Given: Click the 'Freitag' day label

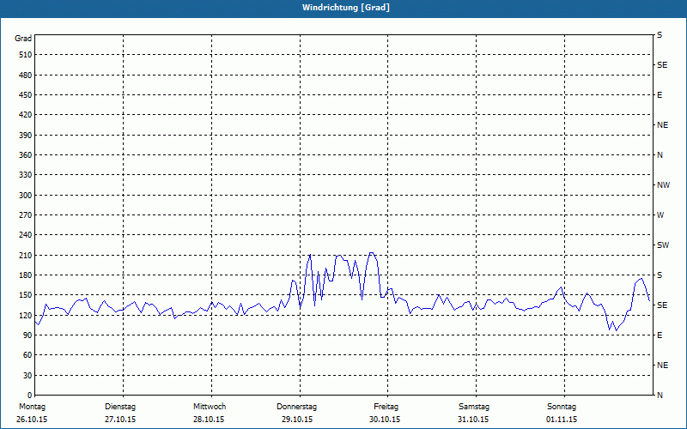Looking at the screenshot, I should coord(386,407).
